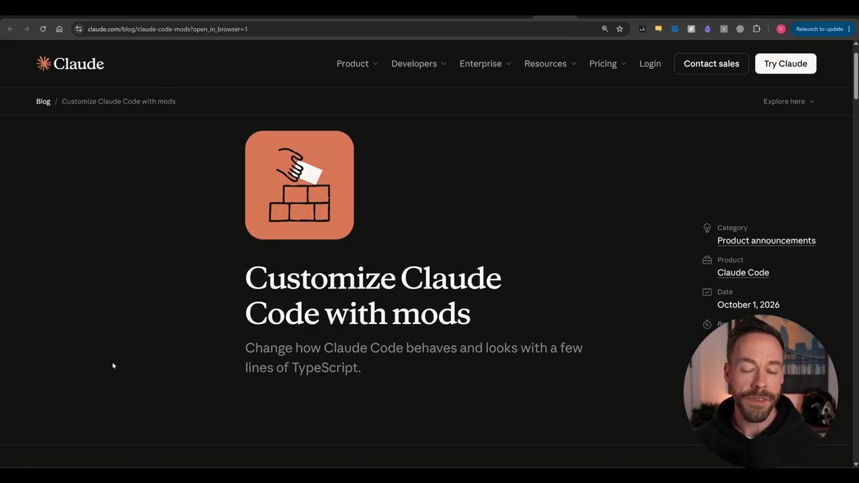
Task: Go to the browser home page
Action: (59, 29)
